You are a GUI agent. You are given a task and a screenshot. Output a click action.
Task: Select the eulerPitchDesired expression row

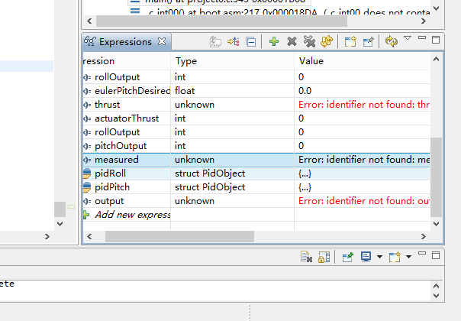[x=256, y=91]
